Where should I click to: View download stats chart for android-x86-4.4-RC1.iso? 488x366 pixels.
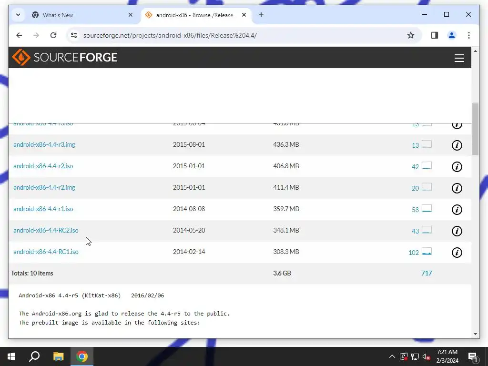tap(427, 252)
